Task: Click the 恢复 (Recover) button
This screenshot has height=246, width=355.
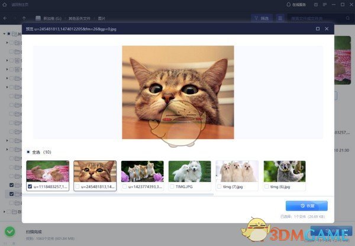Action: click(x=306, y=206)
